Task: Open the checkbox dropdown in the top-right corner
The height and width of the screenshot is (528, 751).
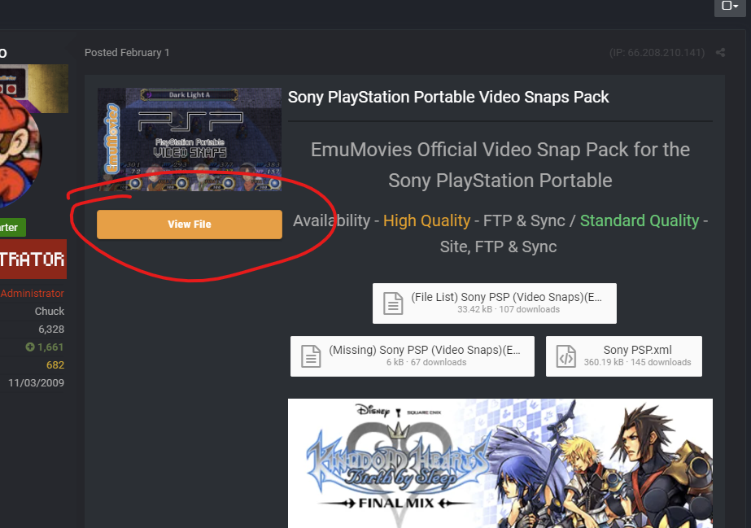Action: (x=730, y=6)
